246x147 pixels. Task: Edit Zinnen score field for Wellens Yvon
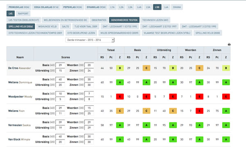(89, 114)
